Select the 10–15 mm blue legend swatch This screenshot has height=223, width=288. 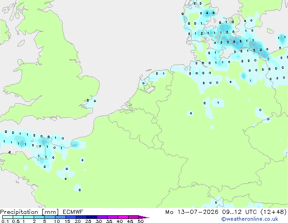(x=60, y=217)
